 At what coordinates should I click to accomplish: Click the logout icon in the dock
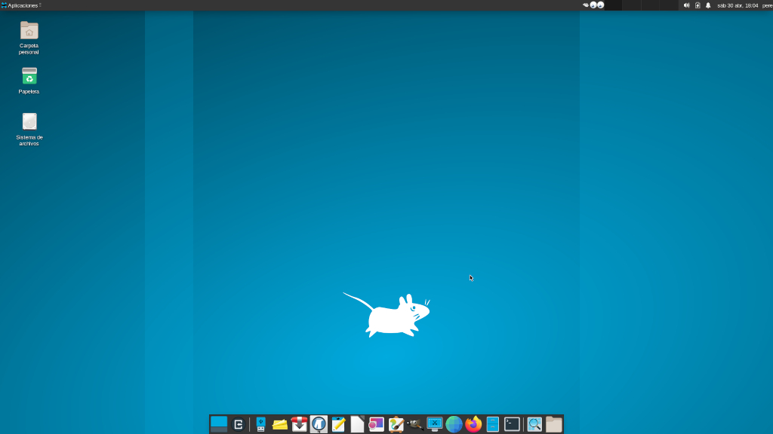pyautogui.click(x=239, y=424)
